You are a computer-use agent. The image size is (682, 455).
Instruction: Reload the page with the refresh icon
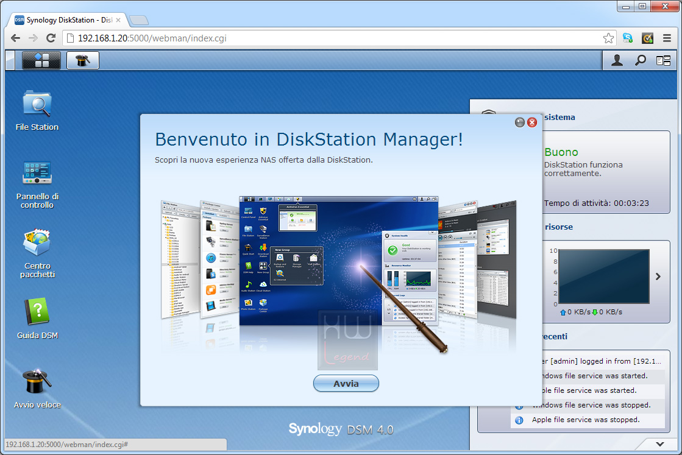coord(51,38)
